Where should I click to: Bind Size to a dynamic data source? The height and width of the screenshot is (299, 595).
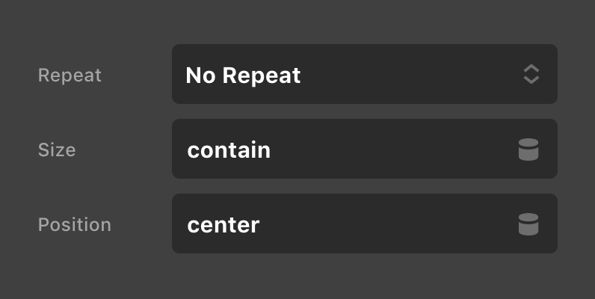click(x=528, y=149)
